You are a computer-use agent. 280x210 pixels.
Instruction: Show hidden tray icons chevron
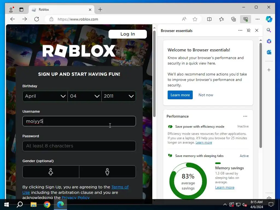225,205
